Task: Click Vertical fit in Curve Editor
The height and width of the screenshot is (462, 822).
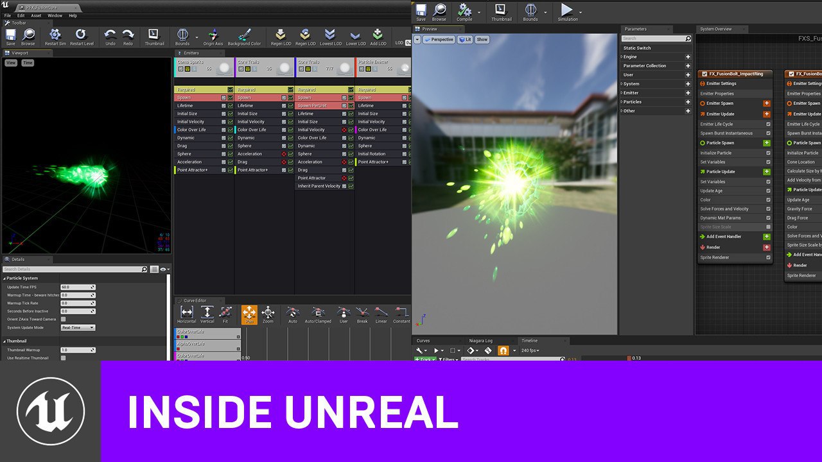Action: click(207, 314)
